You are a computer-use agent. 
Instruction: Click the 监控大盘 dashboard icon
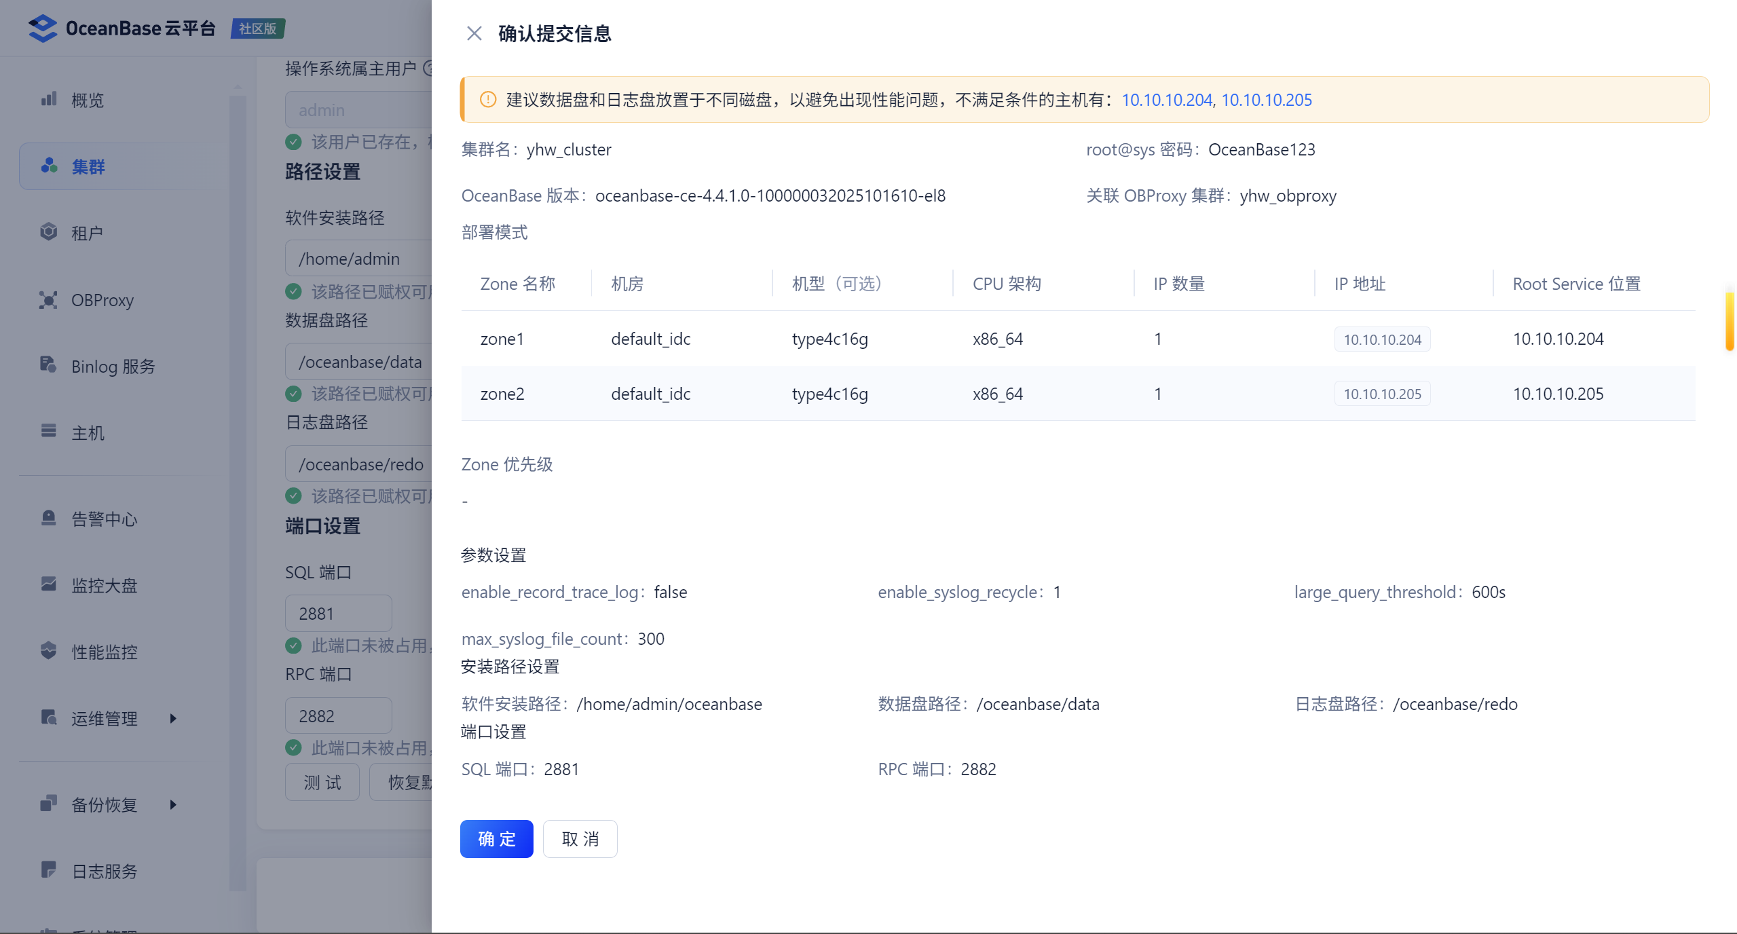(48, 584)
